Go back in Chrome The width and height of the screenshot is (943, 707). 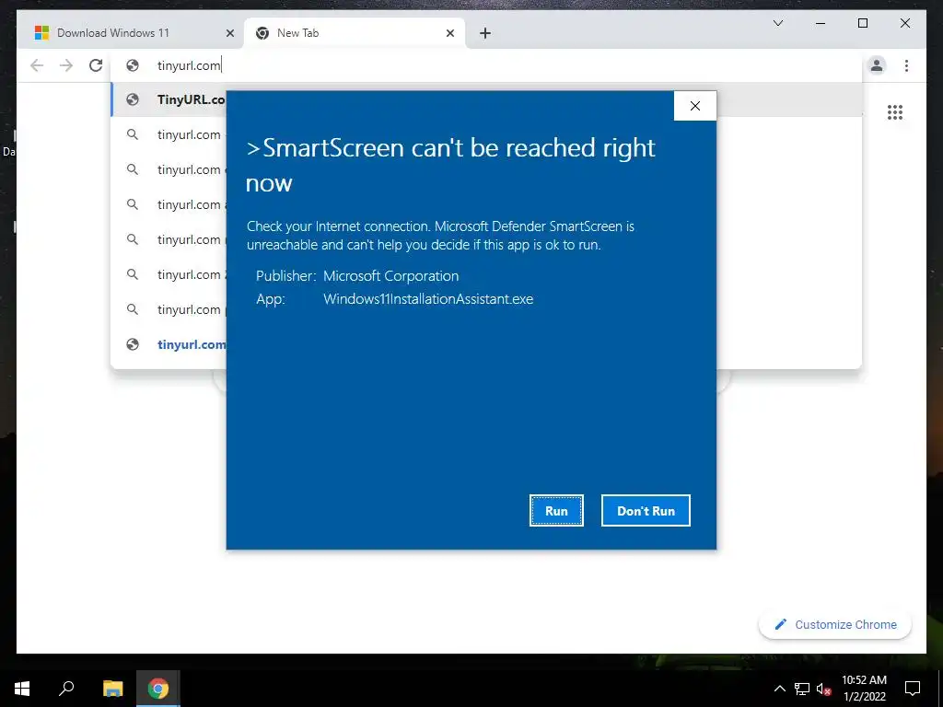[x=37, y=65]
